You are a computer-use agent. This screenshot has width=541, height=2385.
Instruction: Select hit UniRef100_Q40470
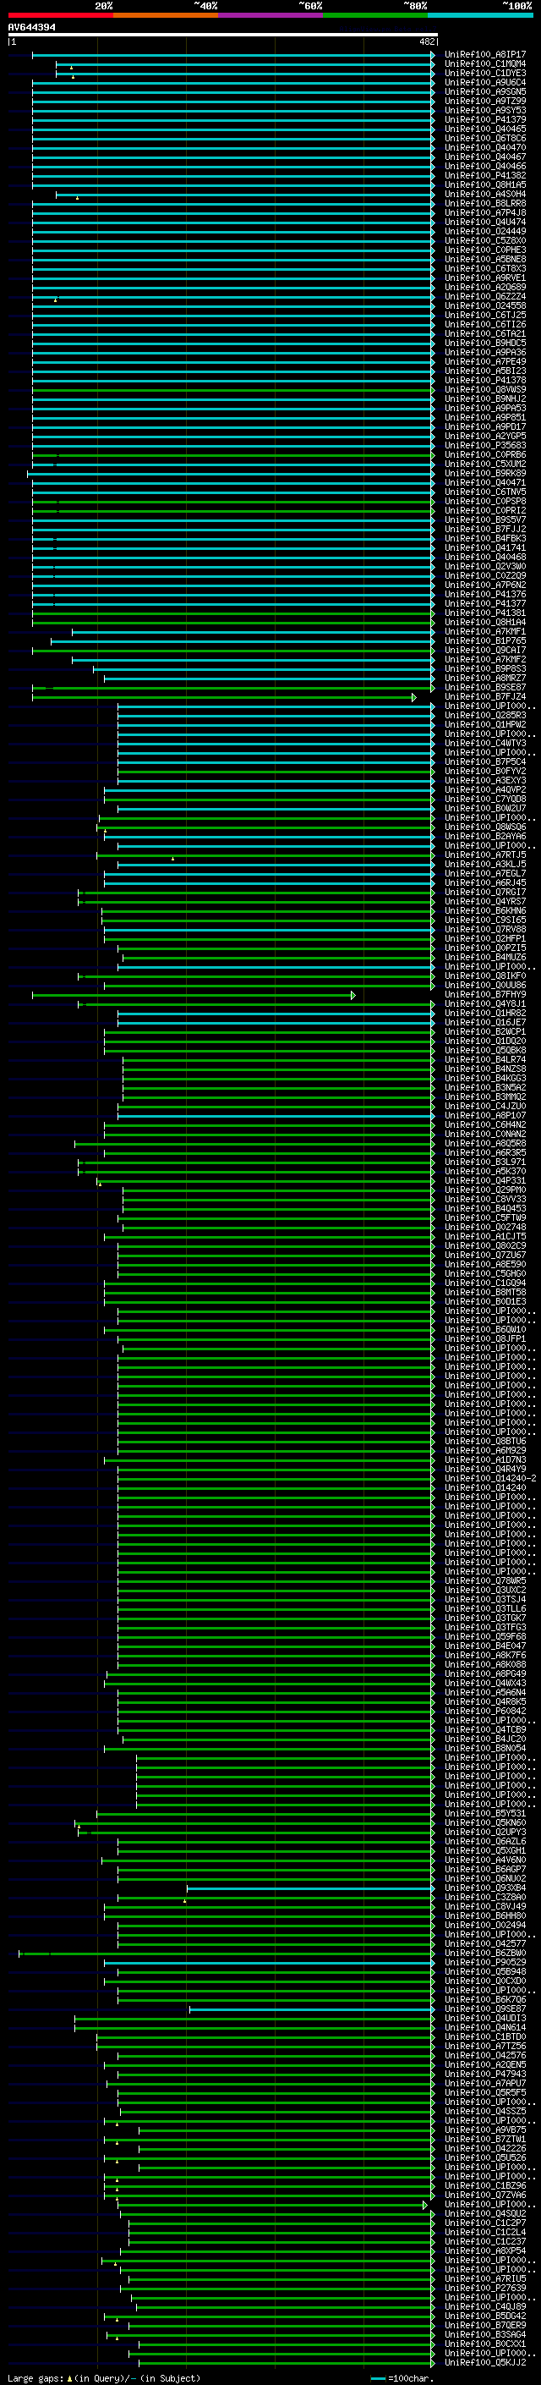click(484, 147)
